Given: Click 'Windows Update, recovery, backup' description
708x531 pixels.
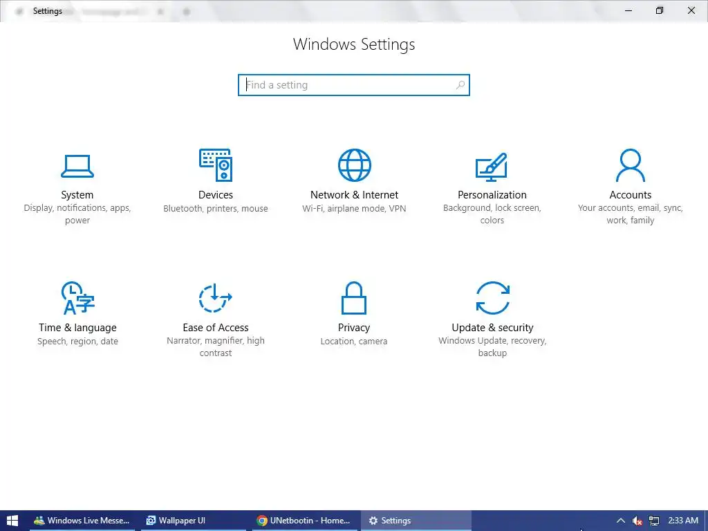Looking at the screenshot, I should [x=492, y=347].
